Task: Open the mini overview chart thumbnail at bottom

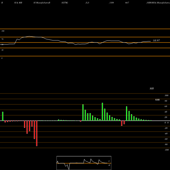Action: pos(84,163)
